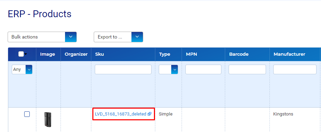Viewport: 321px width, 132px height.
Task: Open external link icon beside LVD_5168_16873_deleted
Action: pyautogui.click(x=149, y=114)
